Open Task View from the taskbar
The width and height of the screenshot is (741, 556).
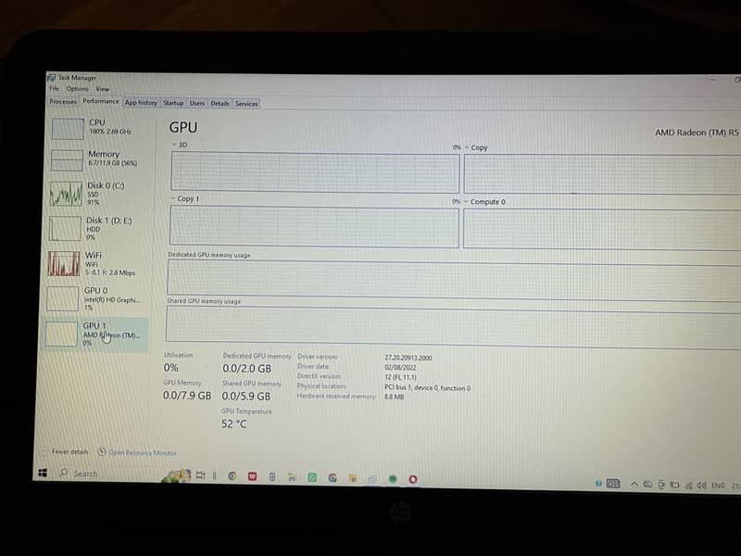click(x=200, y=475)
